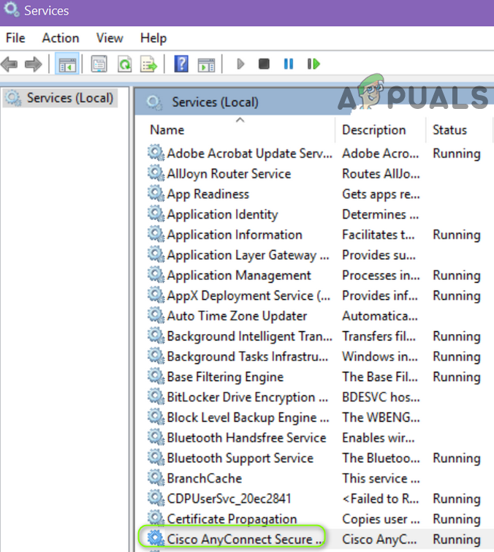This screenshot has width=494, height=552.
Task: Open the File menu
Action: click(x=15, y=38)
